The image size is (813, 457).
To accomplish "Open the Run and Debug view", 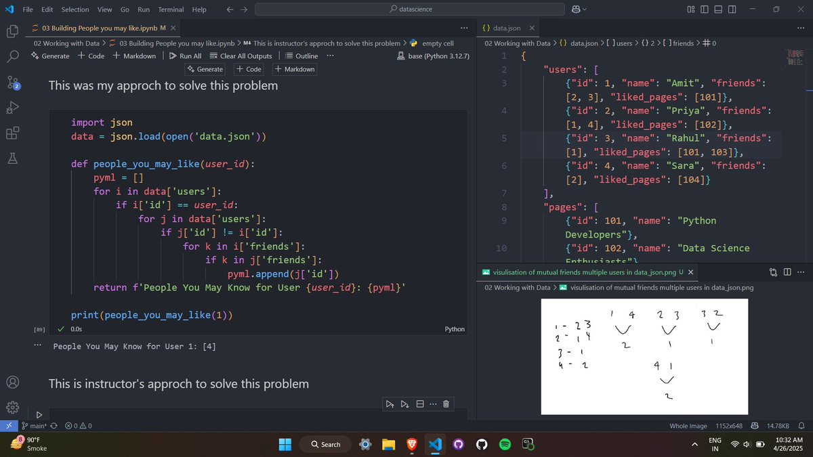I will 12,108.
